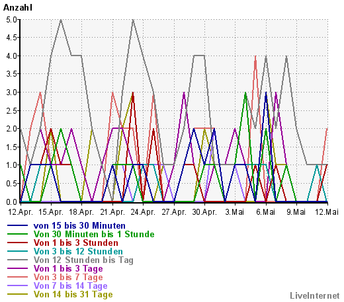Click the '3.0' y-axis value
Screen dimensions: 344x302
click(x=11, y=93)
